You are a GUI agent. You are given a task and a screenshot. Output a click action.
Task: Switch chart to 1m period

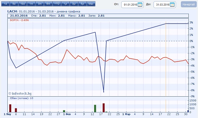pyautogui.click(x=31, y=4)
